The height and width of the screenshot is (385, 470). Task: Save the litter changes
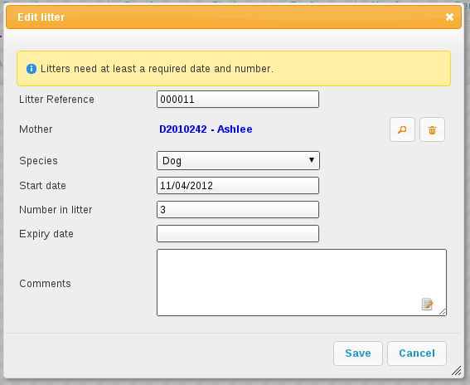pyautogui.click(x=358, y=353)
